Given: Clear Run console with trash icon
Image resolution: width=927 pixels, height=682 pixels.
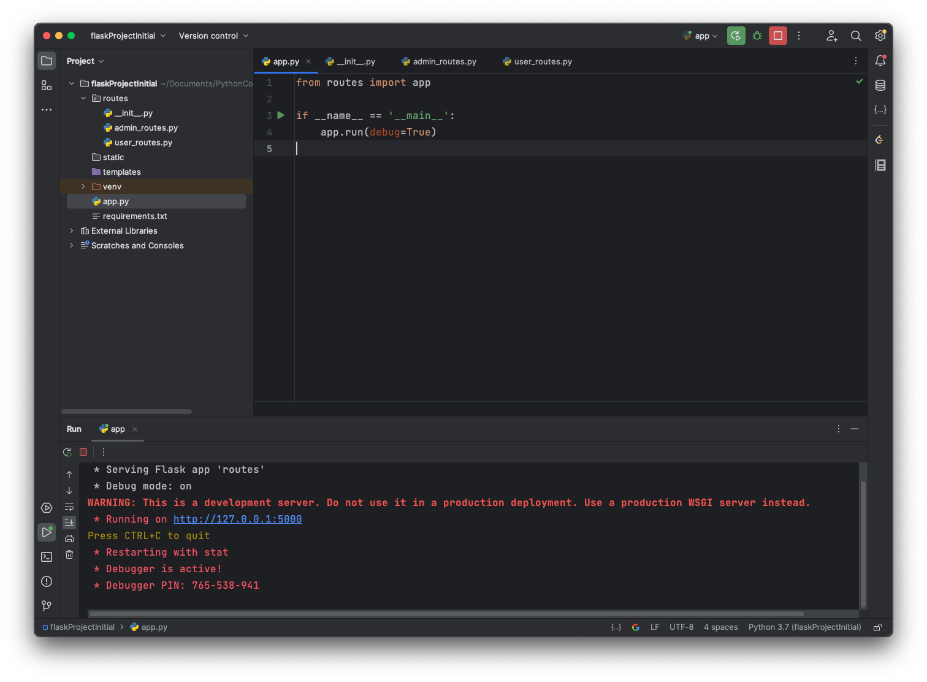Looking at the screenshot, I should point(69,554).
